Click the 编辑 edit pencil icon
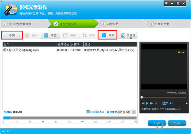191x134 pixels. pyautogui.click(x=65, y=36)
